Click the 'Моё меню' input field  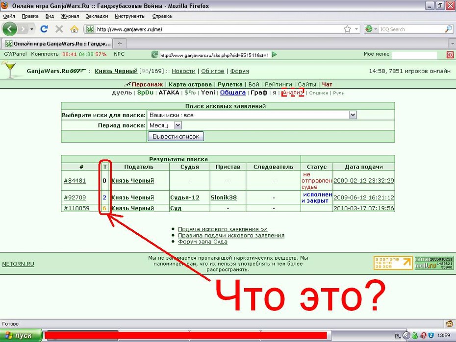(x=414, y=54)
